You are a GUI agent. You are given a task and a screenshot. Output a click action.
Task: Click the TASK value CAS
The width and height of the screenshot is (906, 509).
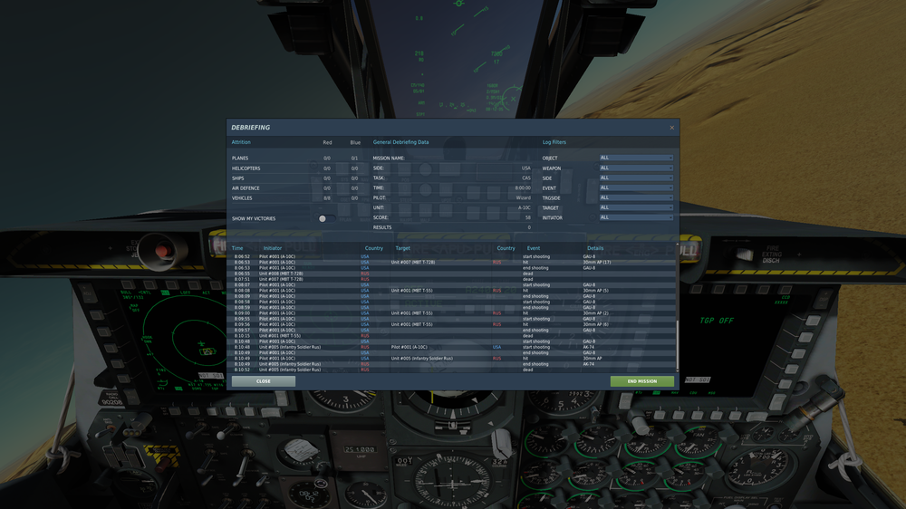[526, 178]
